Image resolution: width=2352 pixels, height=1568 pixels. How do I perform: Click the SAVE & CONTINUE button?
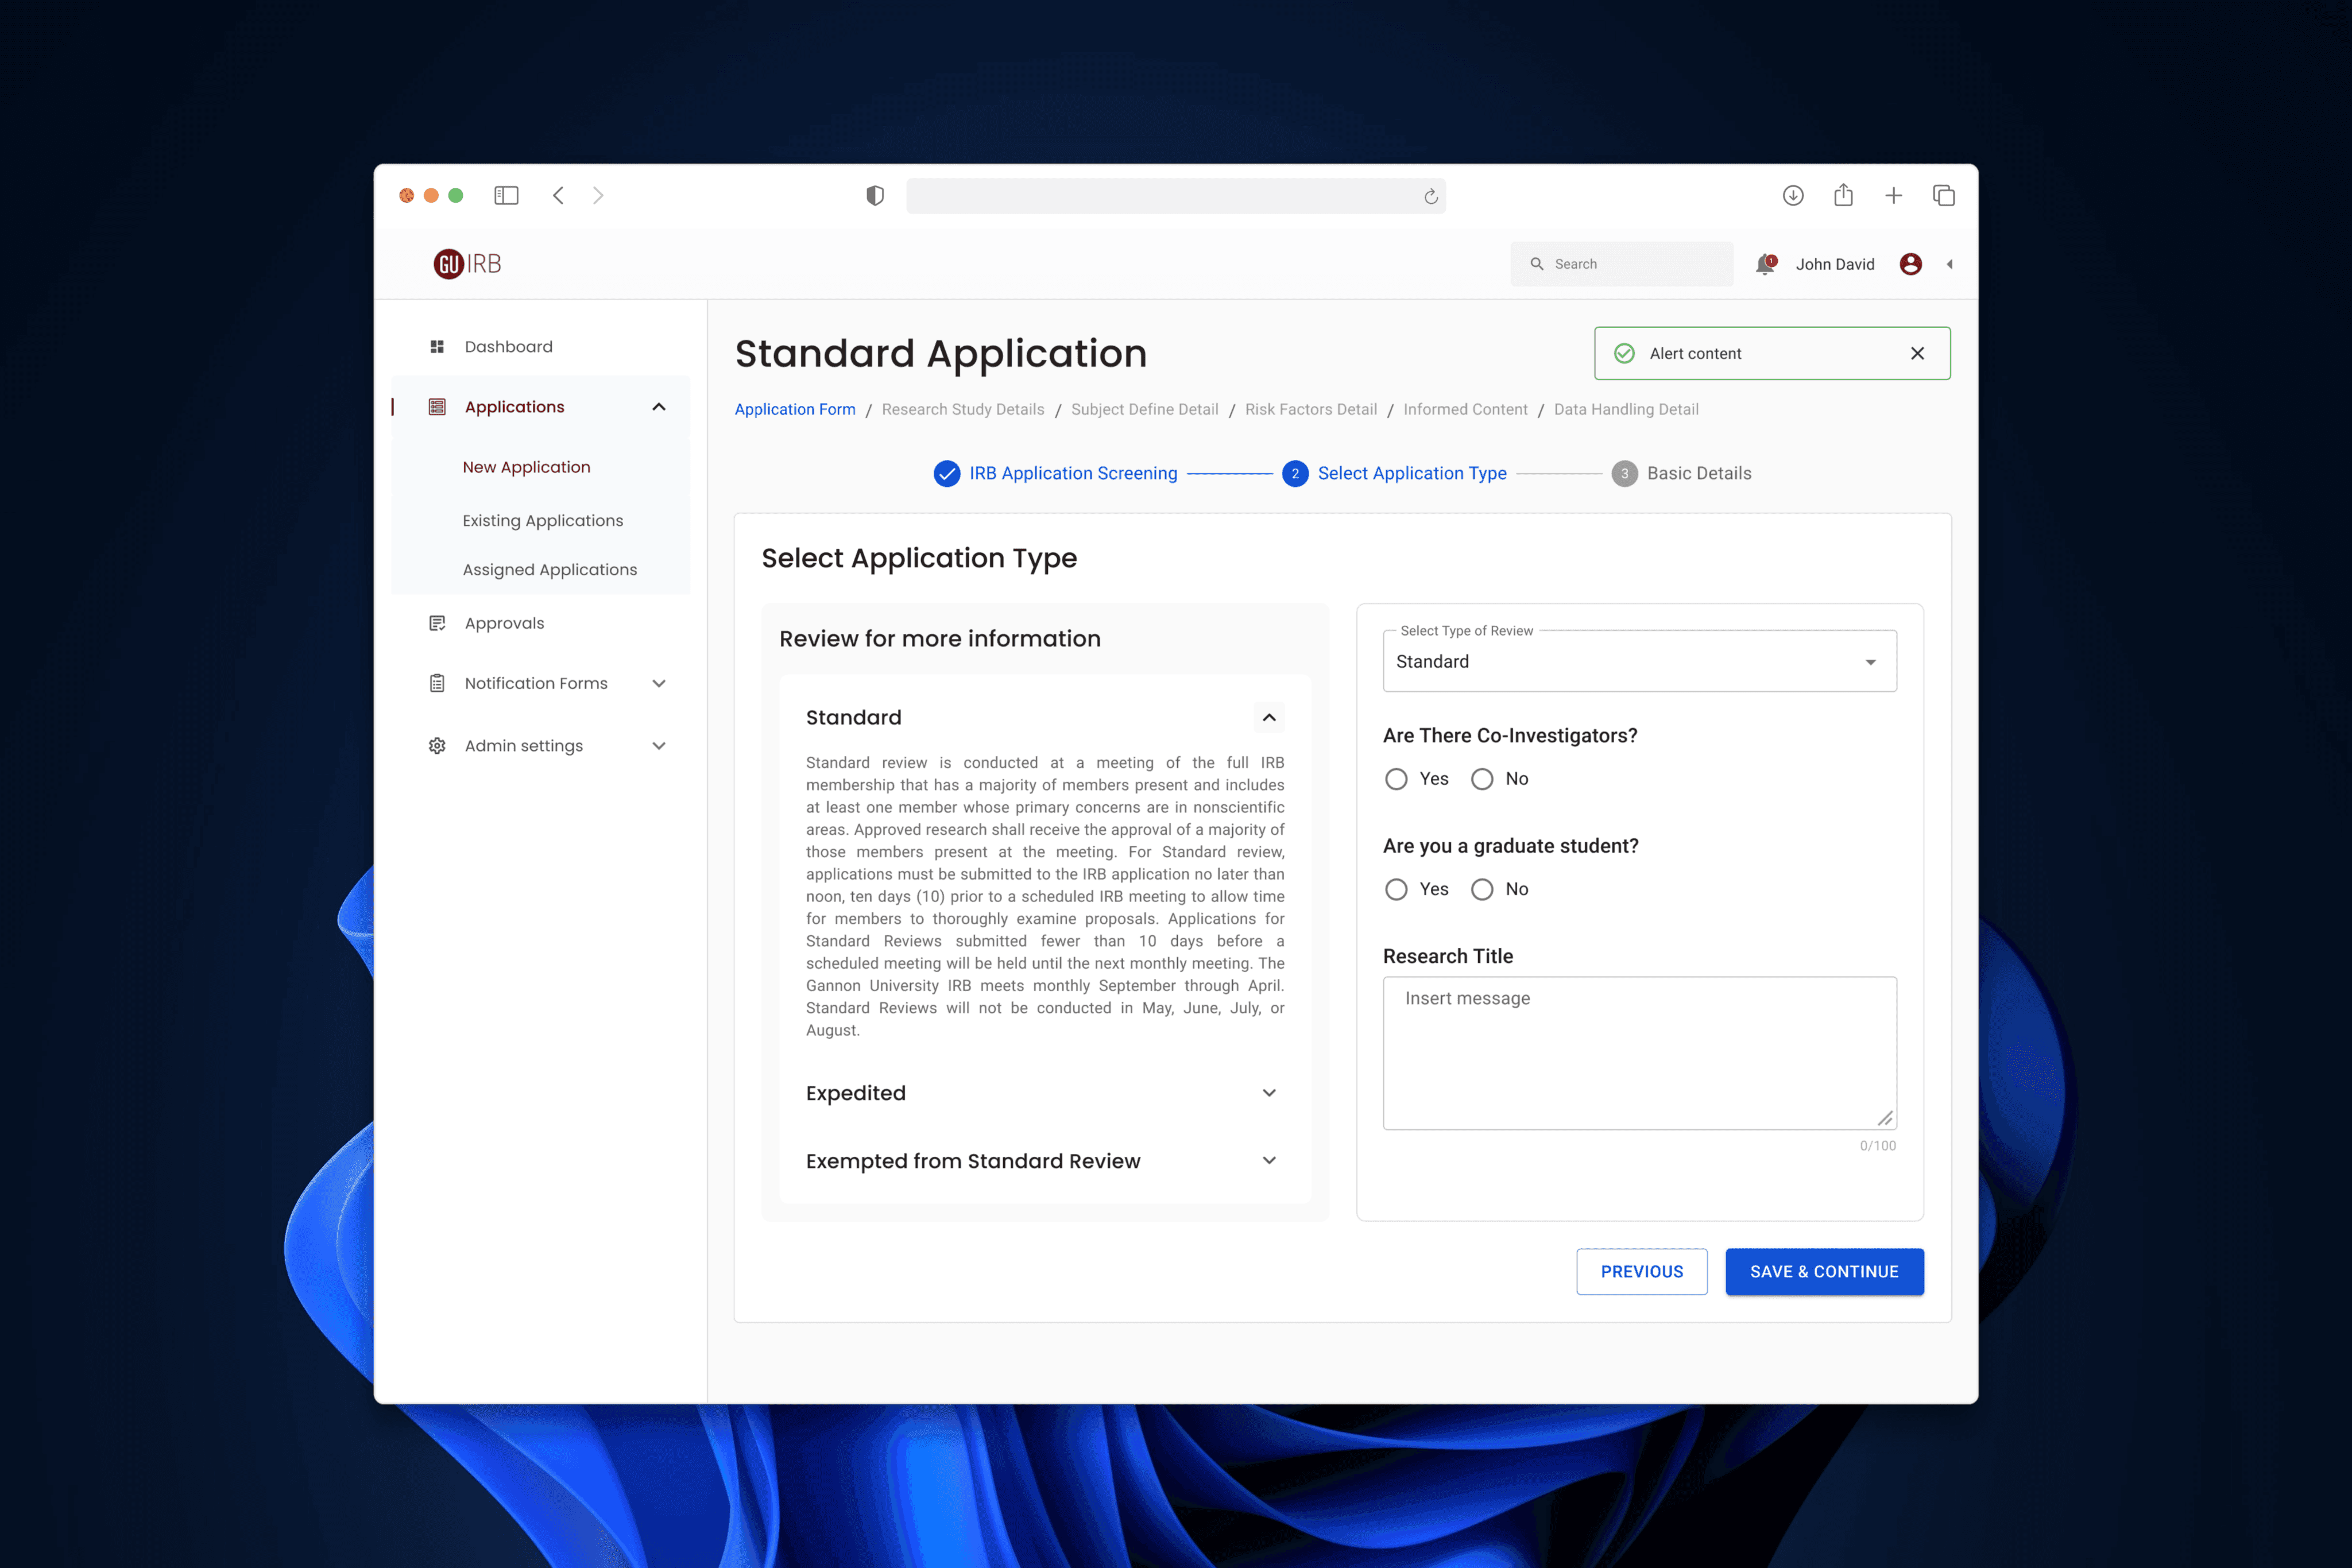point(1824,1272)
